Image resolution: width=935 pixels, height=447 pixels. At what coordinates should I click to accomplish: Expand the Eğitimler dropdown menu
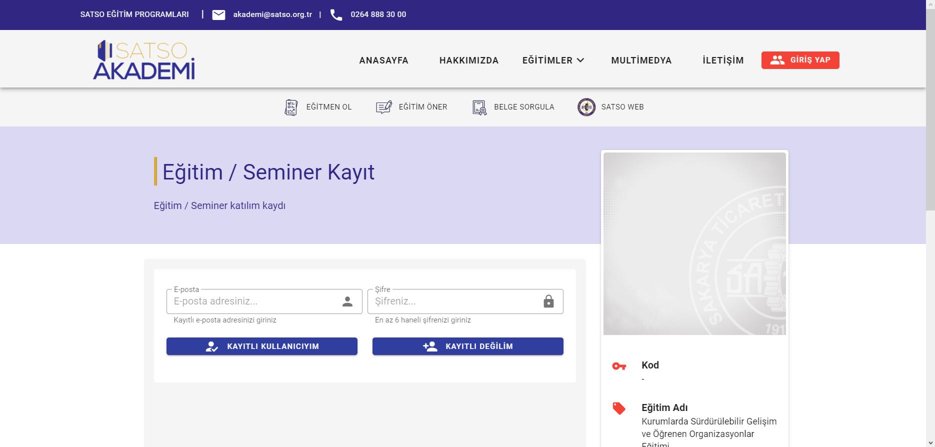[553, 60]
